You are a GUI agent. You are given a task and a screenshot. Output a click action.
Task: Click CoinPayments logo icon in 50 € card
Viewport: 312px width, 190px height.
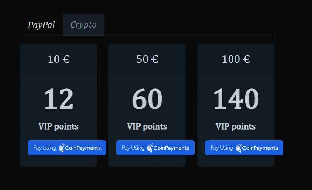[x=150, y=148]
